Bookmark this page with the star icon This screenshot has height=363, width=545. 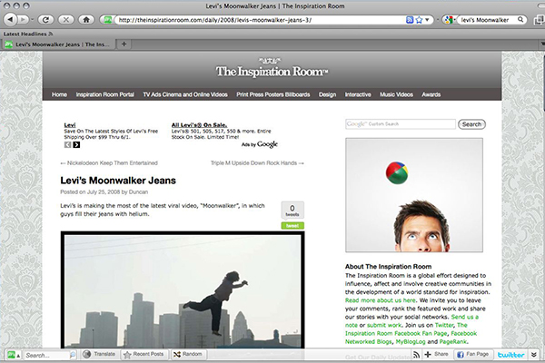[x=419, y=20]
